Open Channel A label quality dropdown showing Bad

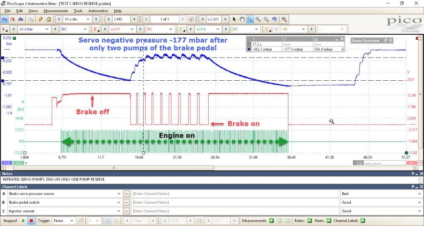[381, 194]
